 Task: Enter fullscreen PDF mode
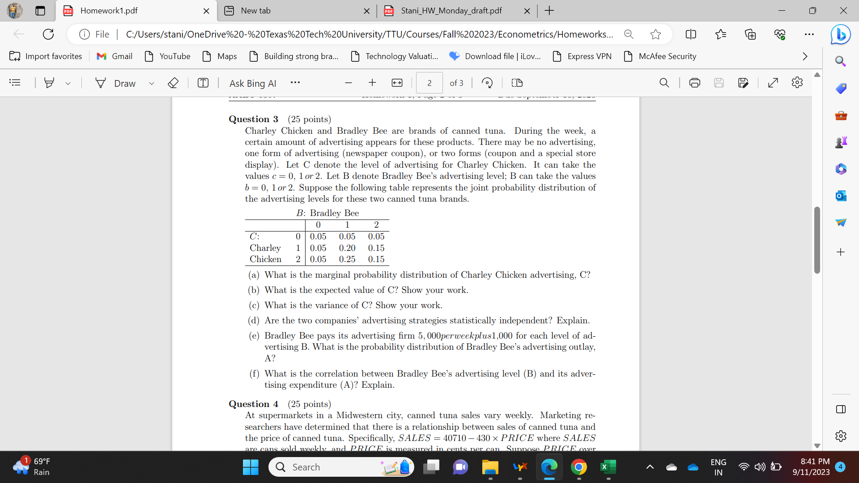pos(773,83)
